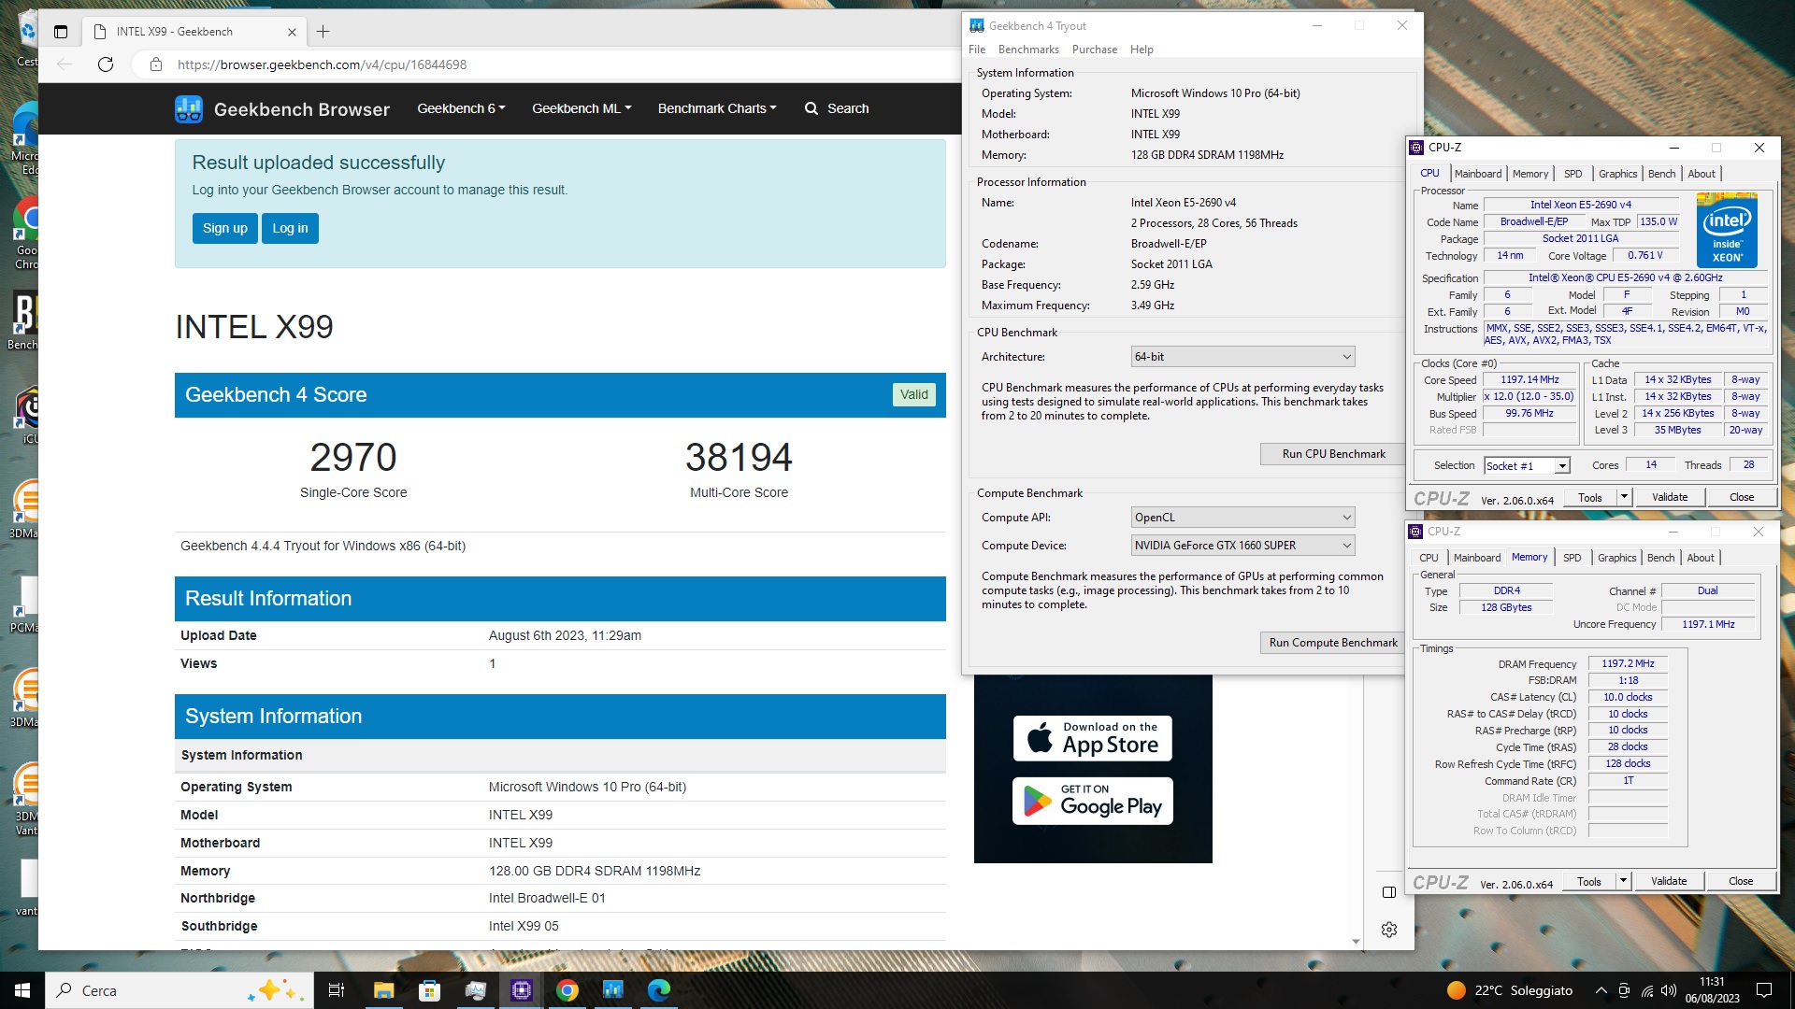Open the File menu in Geekbench 4
The height and width of the screenshot is (1009, 1795).
977,50
